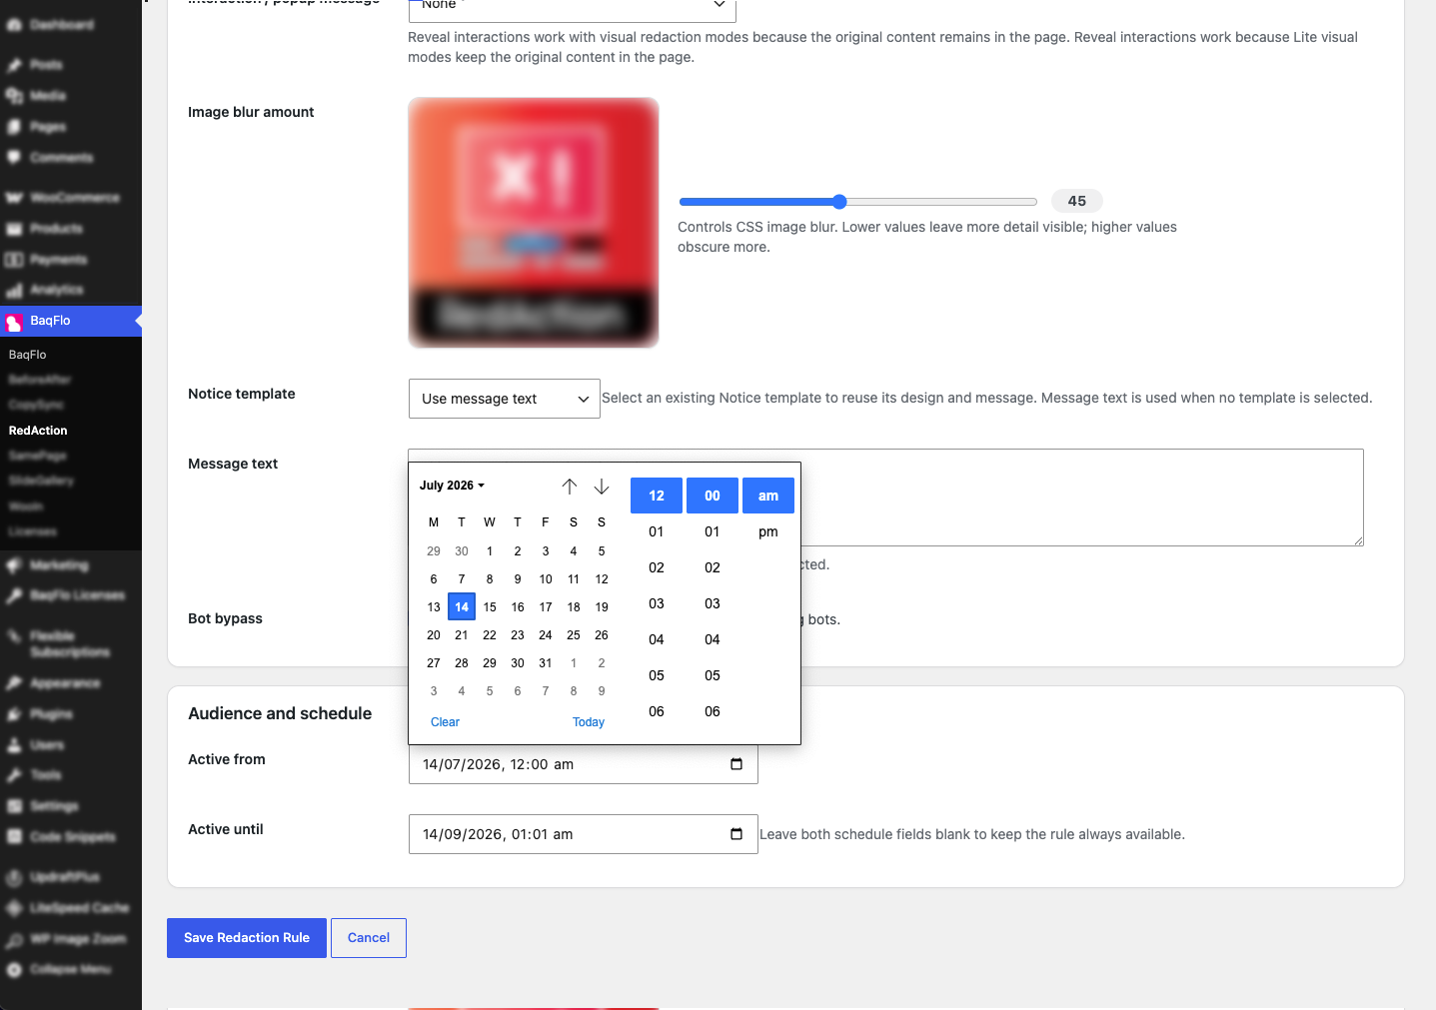Select the BaqFlo submenu item

28,355
